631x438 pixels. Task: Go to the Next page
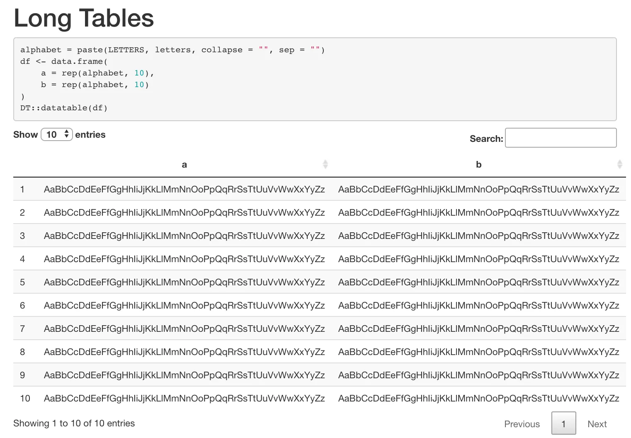tap(597, 424)
